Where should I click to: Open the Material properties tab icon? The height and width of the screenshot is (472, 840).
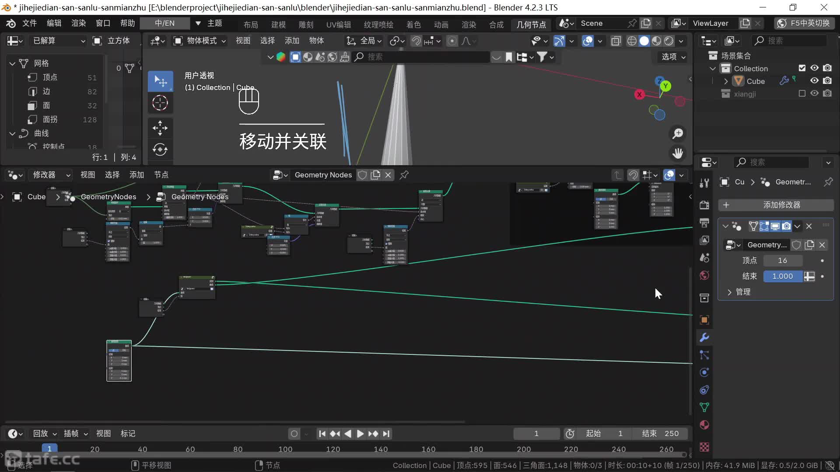point(704,425)
